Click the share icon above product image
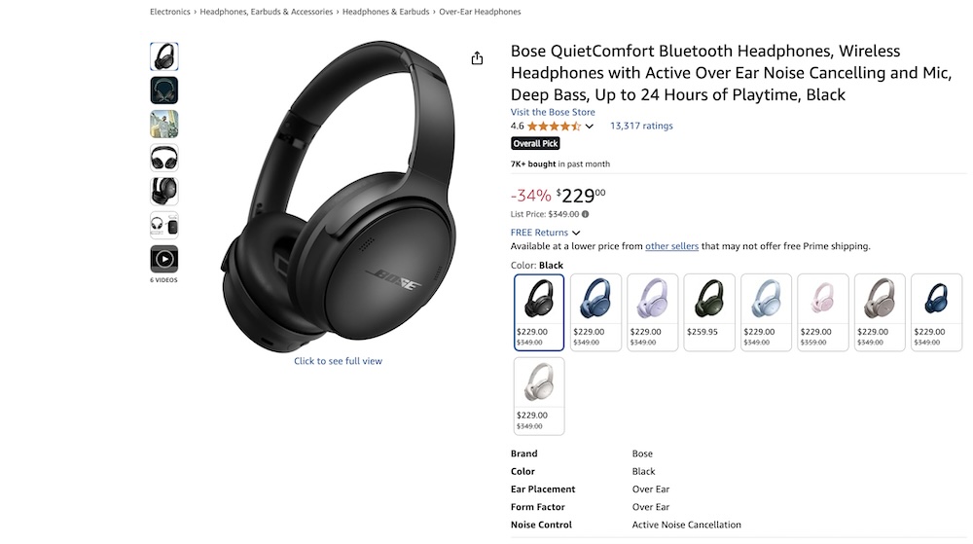The height and width of the screenshot is (544, 973). 477,57
